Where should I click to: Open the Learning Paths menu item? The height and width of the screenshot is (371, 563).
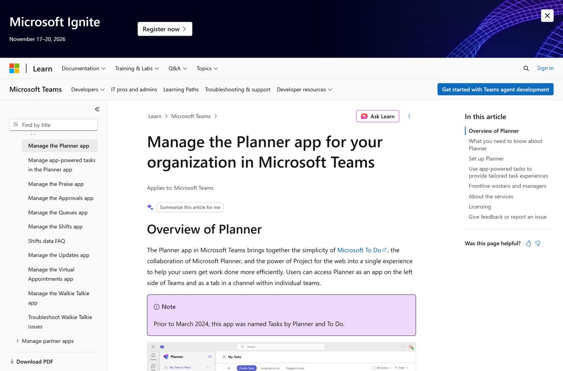[x=181, y=89]
